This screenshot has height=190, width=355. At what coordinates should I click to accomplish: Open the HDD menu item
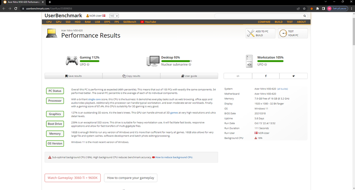[78, 22]
